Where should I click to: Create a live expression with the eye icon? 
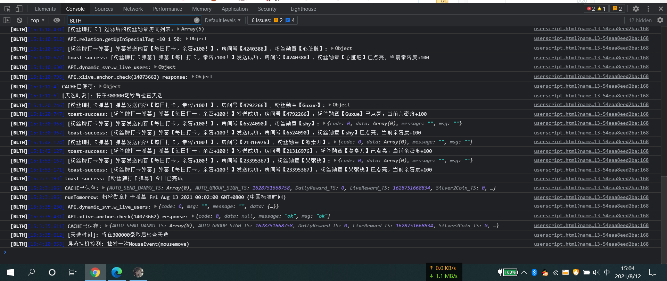[57, 20]
